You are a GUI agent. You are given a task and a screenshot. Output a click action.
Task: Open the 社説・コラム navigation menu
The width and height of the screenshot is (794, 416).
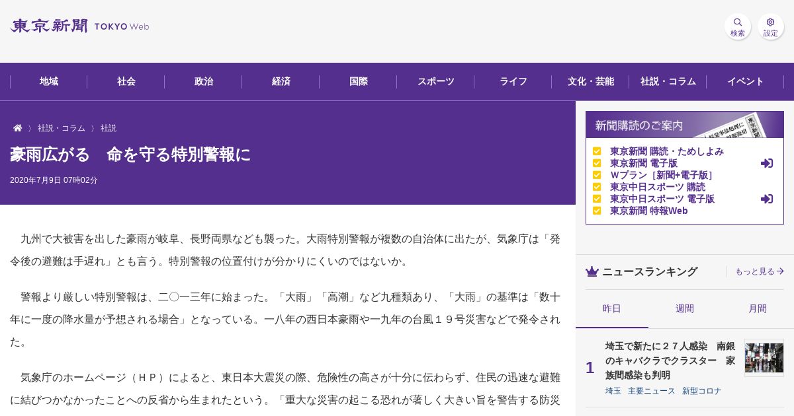click(x=668, y=81)
